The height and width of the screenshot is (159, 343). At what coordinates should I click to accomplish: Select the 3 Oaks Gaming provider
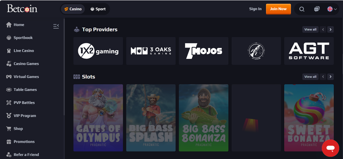coord(151,51)
